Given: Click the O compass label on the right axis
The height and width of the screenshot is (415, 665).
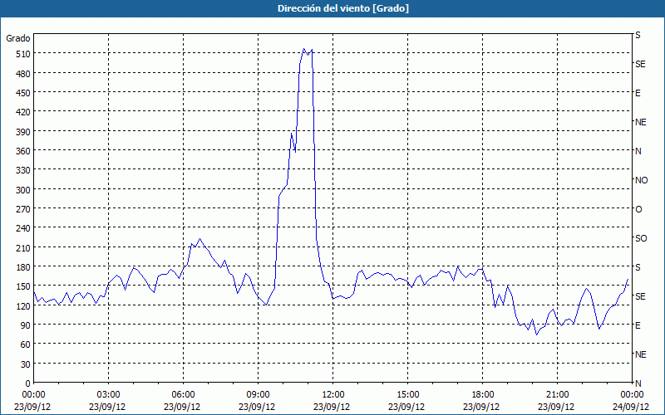Looking at the screenshot, I should pyautogui.click(x=638, y=209).
